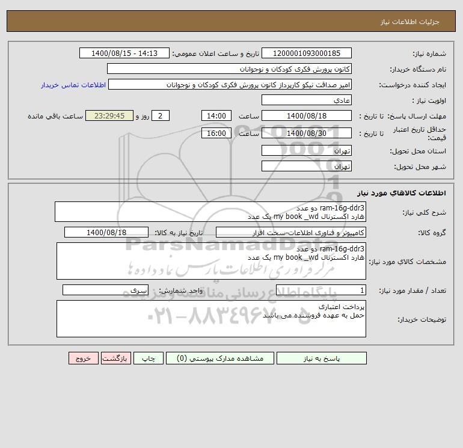Click price validity date 1400/08/30 field

tap(307, 133)
